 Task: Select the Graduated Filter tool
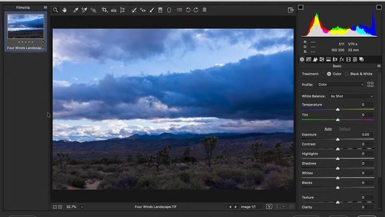(x=161, y=10)
